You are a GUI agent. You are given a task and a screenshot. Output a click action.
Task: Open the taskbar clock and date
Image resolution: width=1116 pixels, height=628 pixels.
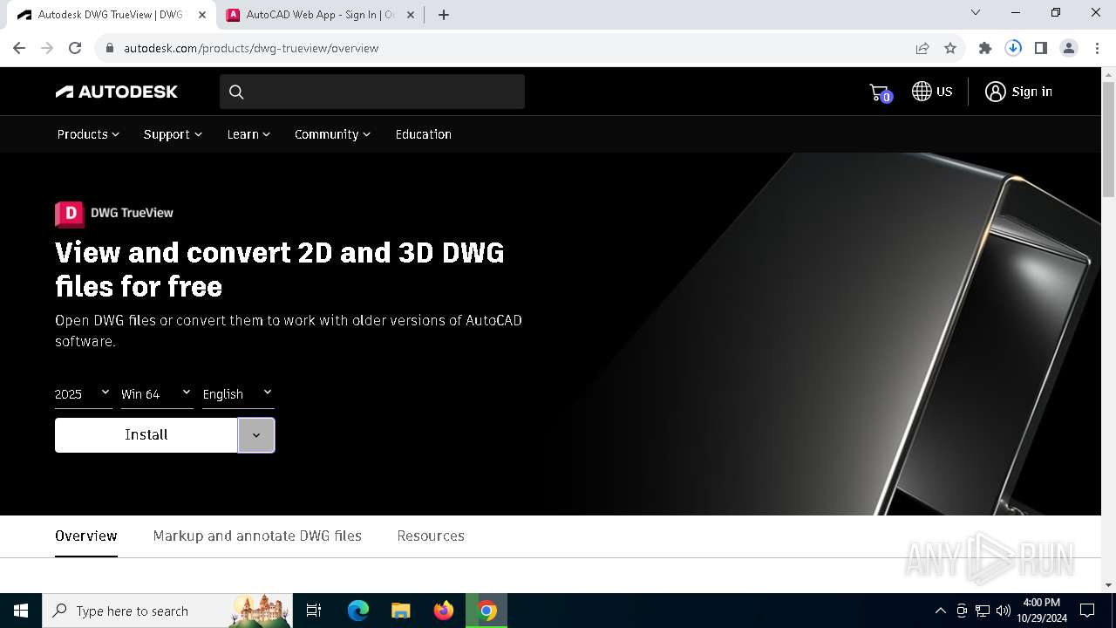[x=1041, y=611]
